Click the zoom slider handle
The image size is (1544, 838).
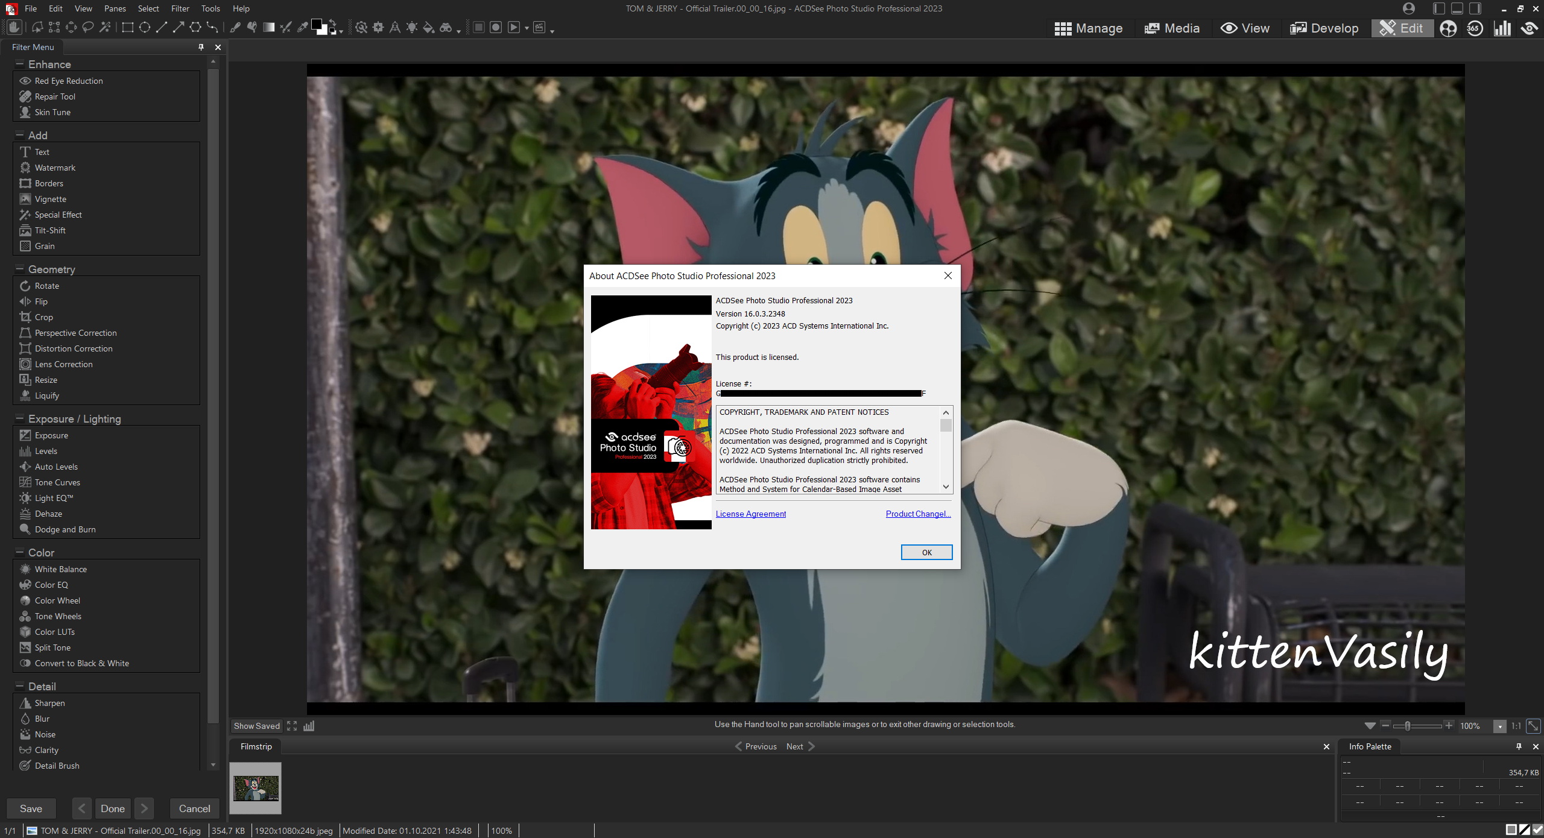1408,726
